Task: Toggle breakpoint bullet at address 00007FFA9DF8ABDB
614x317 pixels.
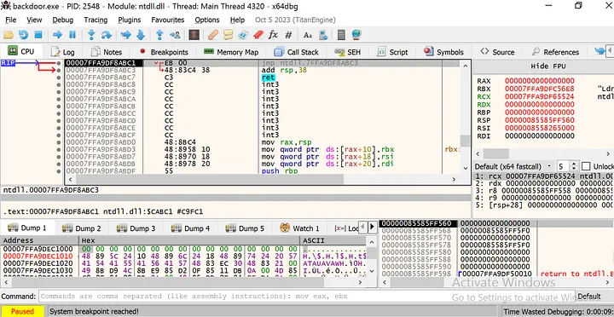Action: tap(58, 164)
